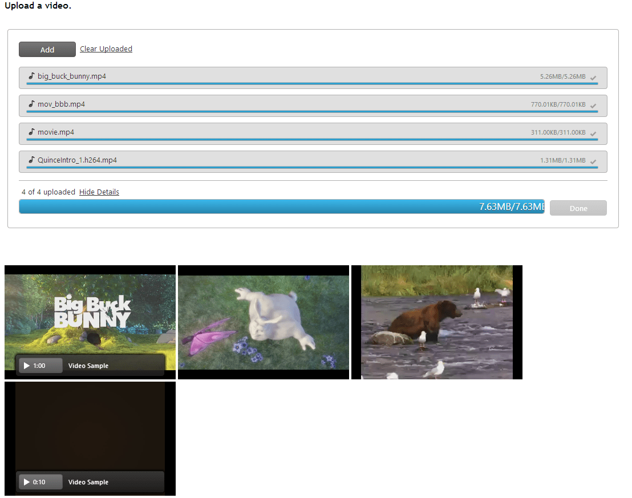Click the music note icon beside mov_bbb.mp4

coord(31,103)
